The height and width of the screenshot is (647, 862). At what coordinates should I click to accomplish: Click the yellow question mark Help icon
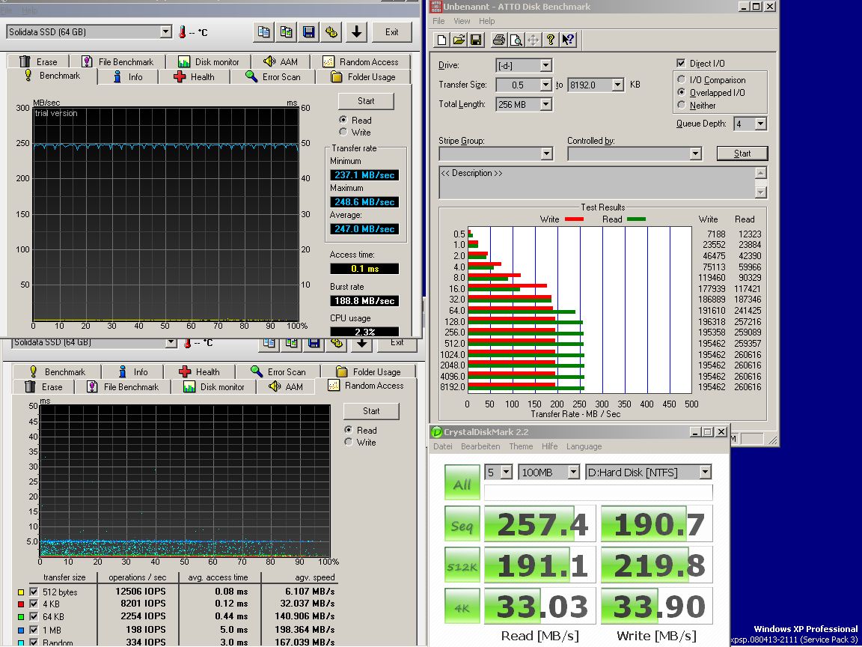tap(551, 40)
